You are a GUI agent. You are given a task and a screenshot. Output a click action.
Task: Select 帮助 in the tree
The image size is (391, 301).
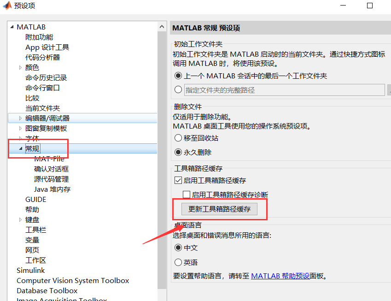(x=32, y=210)
